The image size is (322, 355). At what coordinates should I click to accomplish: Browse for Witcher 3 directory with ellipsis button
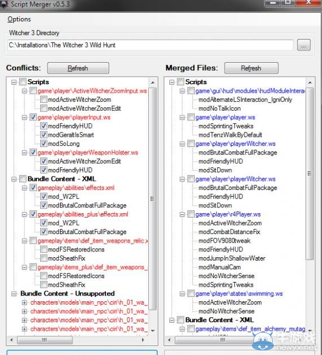point(304,45)
